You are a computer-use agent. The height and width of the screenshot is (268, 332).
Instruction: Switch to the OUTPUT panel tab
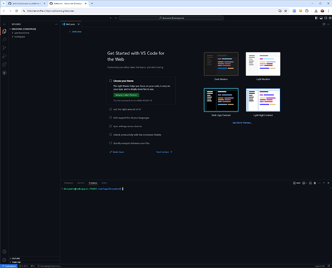[81, 183]
